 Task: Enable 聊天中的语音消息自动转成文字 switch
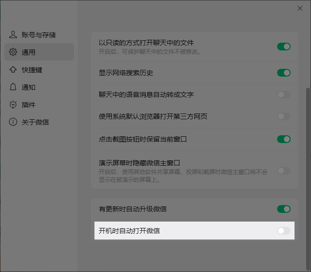(284, 95)
